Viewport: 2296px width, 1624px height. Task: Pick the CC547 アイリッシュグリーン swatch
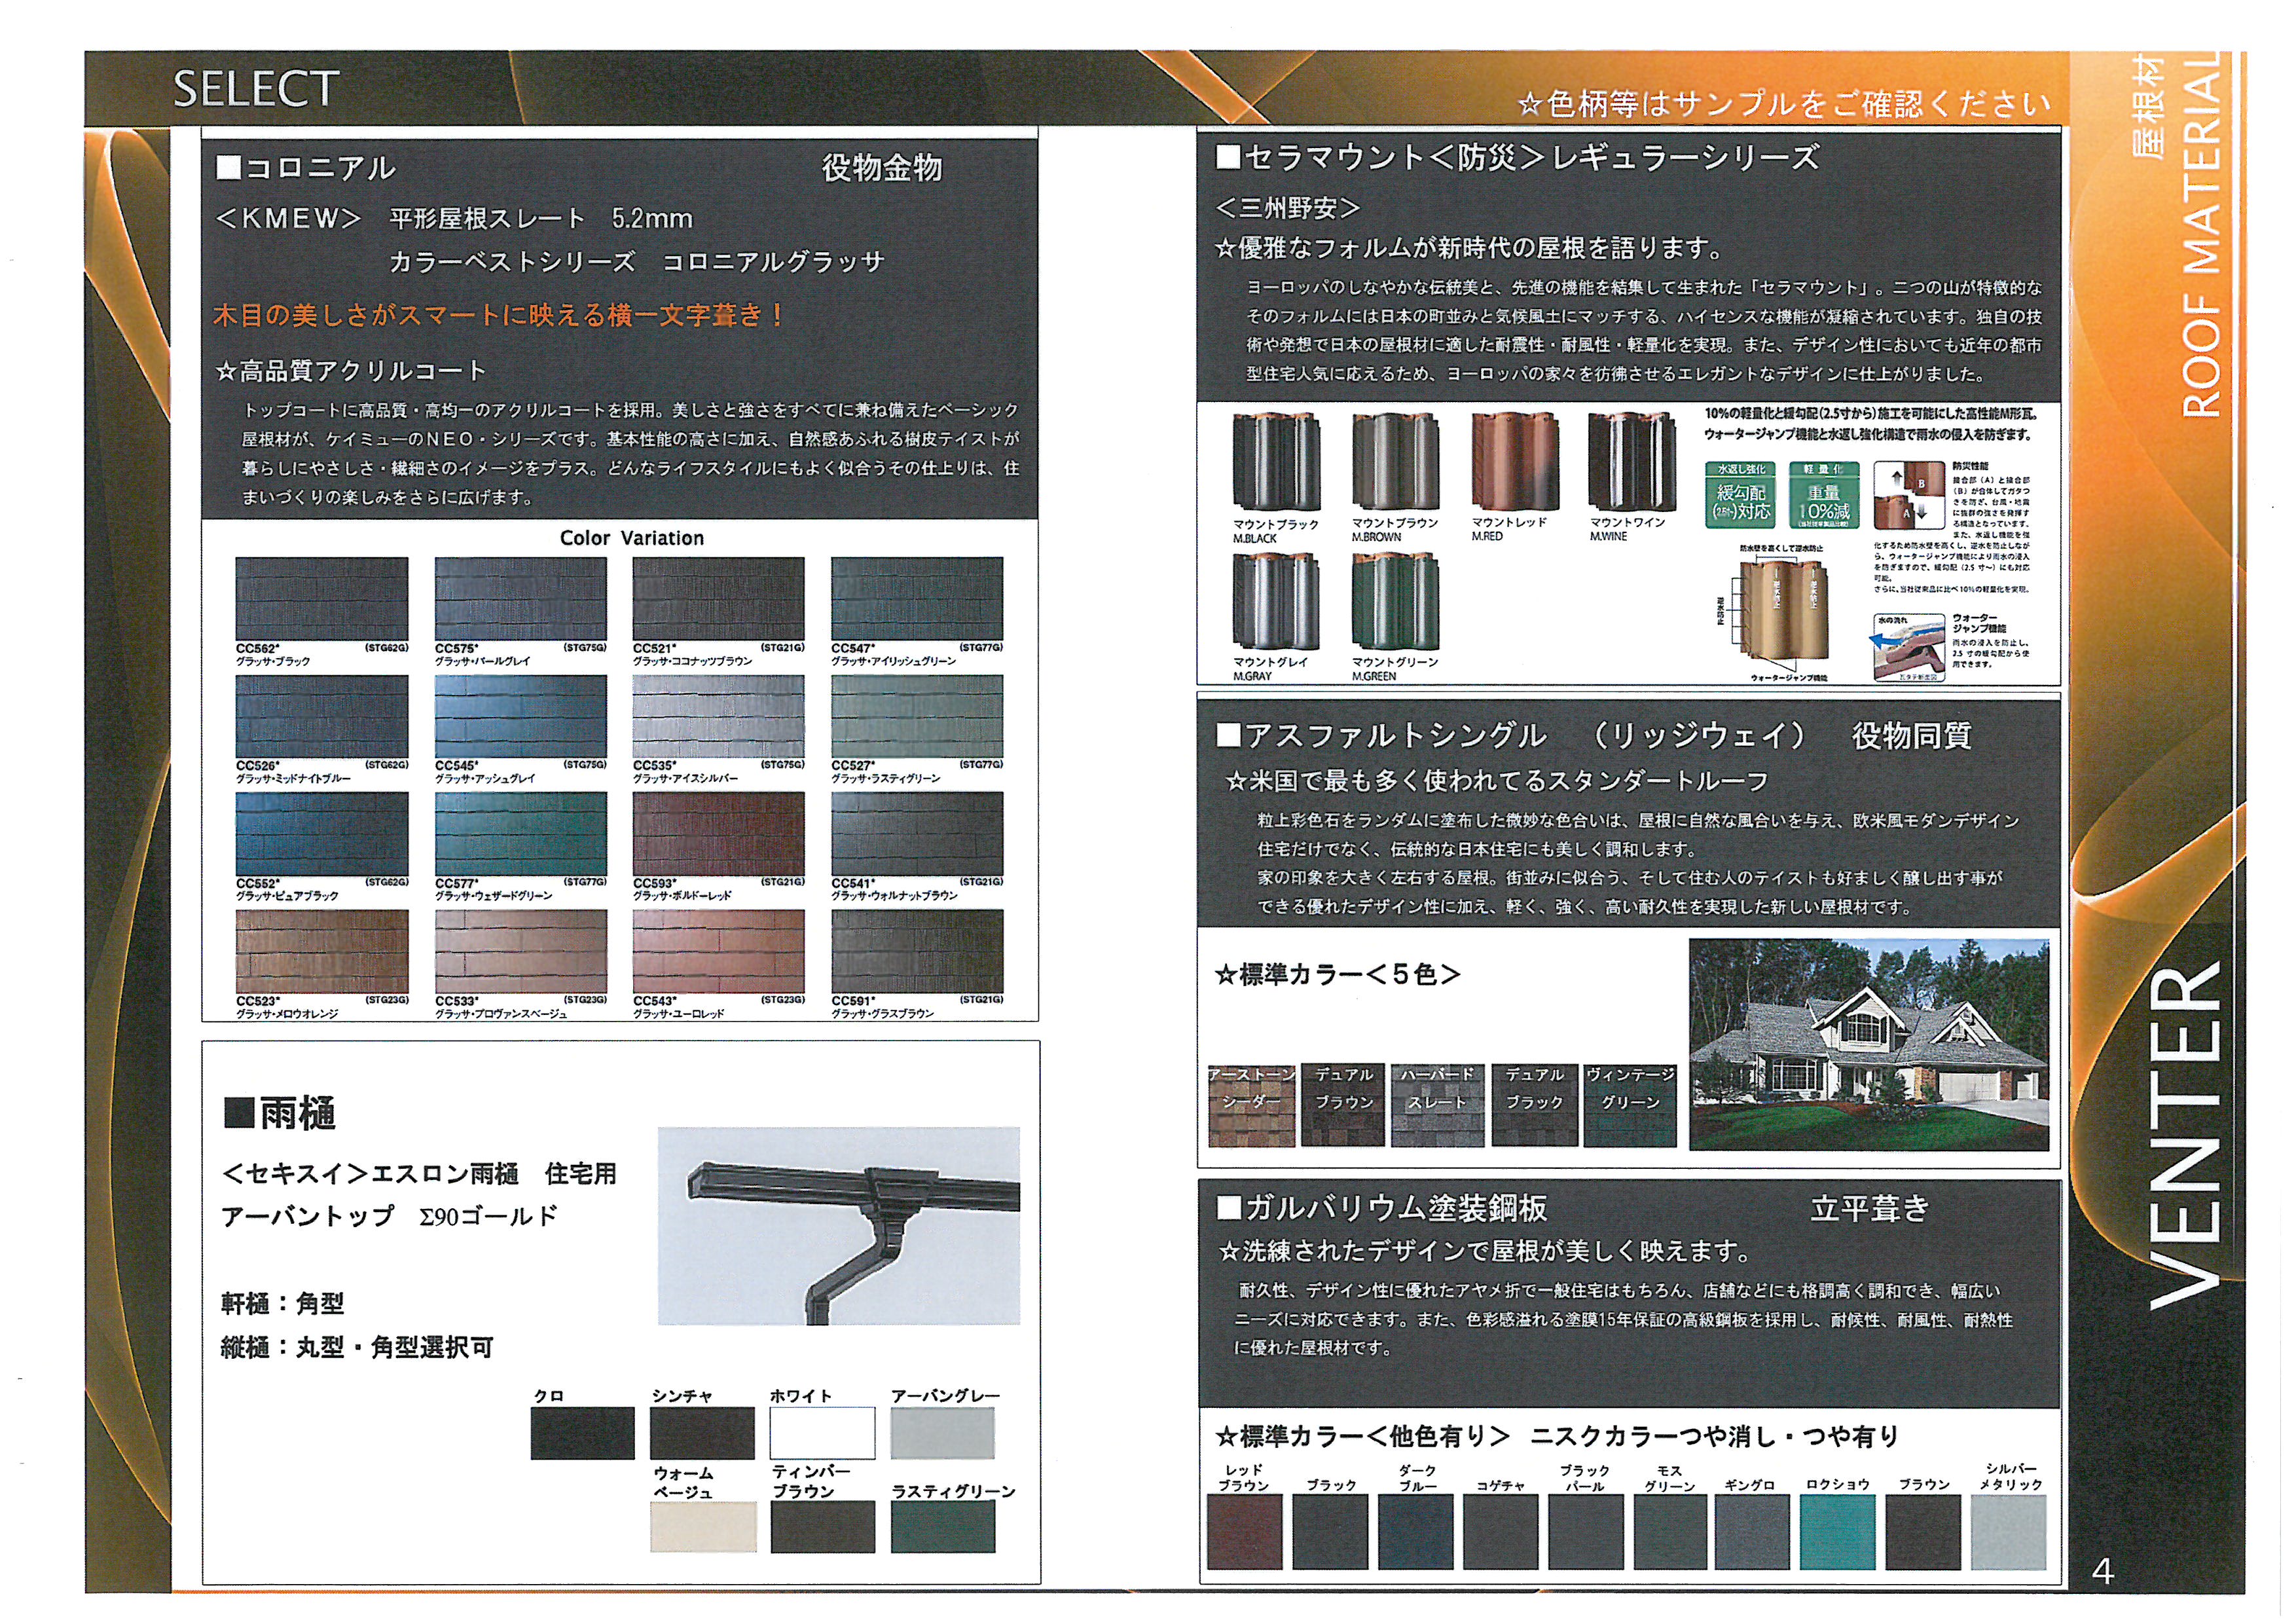pos(917,598)
